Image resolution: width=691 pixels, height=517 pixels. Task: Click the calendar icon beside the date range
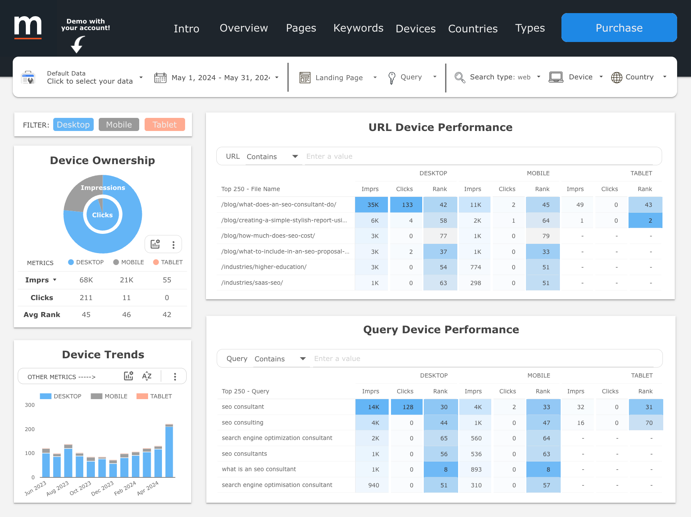click(x=160, y=77)
